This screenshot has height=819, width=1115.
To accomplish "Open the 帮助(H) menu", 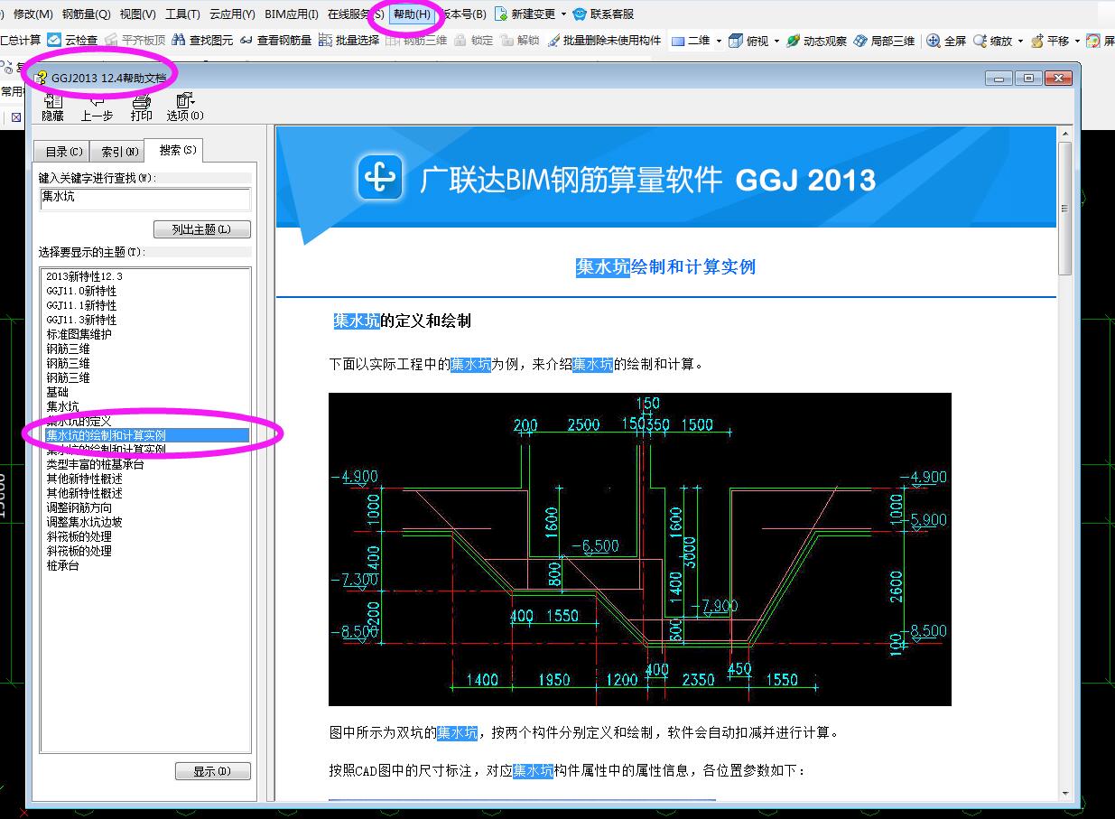I will click(x=412, y=14).
